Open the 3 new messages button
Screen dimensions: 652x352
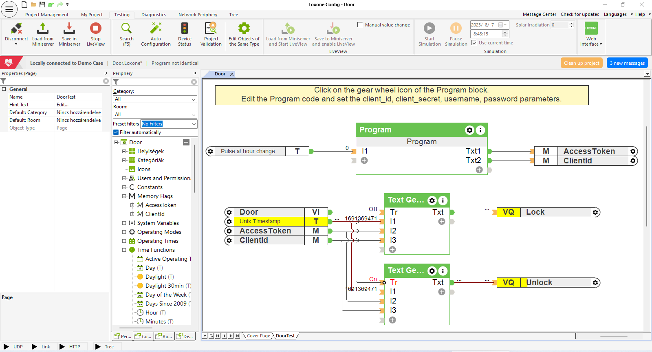point(627,63)
